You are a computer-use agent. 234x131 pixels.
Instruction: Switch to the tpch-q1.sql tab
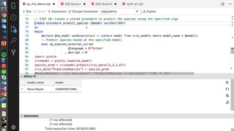[135, 4]
